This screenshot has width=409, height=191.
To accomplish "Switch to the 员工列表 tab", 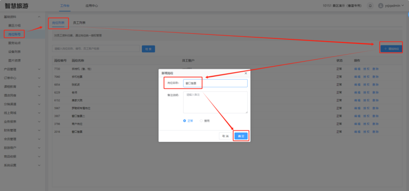I will pyautogui.click(x=79, y=22).
